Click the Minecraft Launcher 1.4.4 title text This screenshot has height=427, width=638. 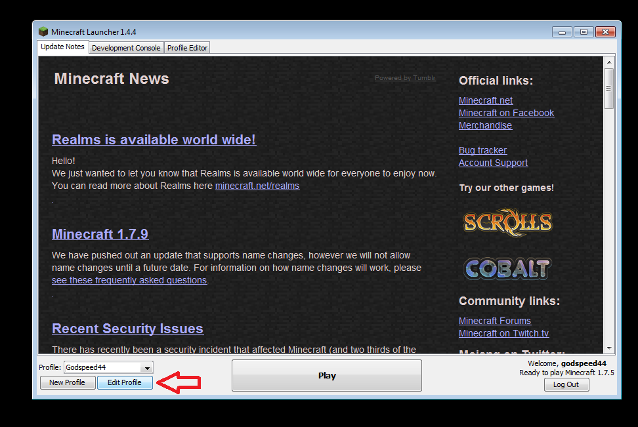coord(94,31)
